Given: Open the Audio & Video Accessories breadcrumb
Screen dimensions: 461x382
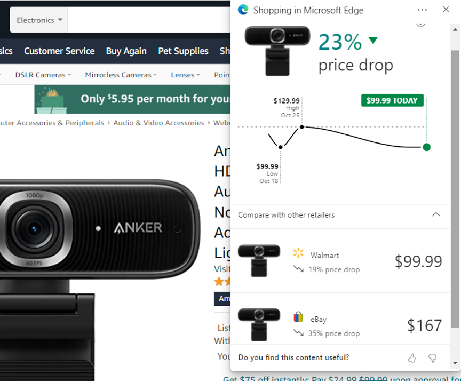Looking at the screenshot, I should [158, 123].
